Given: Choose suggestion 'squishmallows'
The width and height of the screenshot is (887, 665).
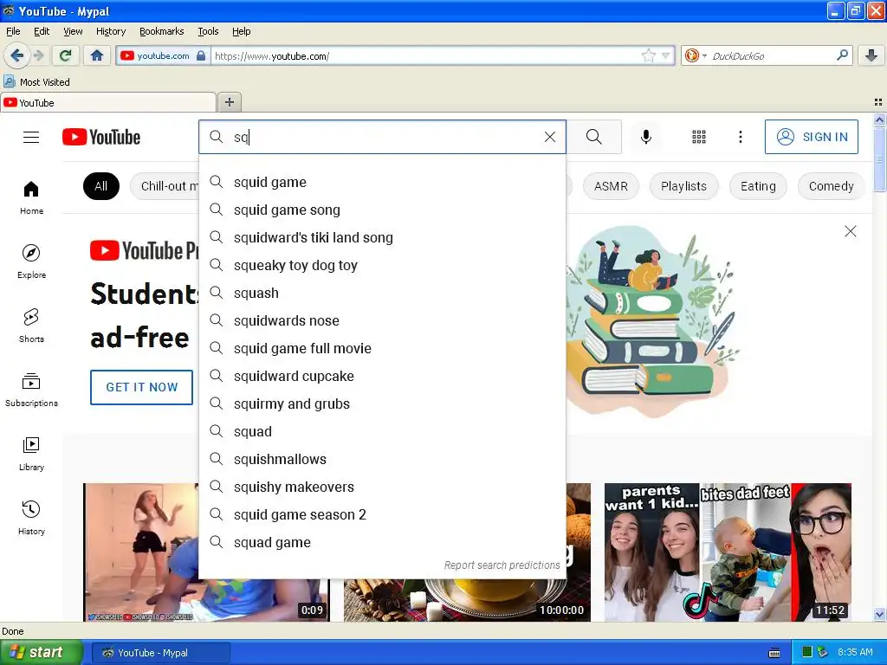Looking at the screenshot, I should tap(382, 459).
